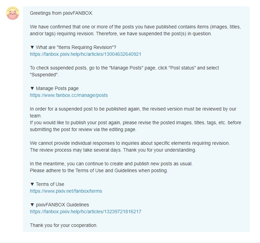Click the paragraph starting "In order for a suspended post"
The image size is (260, 243).
[x=133, y=119]
